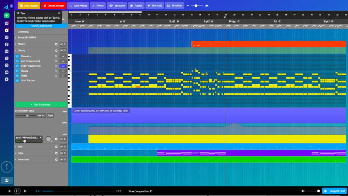348x196 pixels.
Task: Copy the Low Frequency Cut automation
Action: [x=56, y=61]
